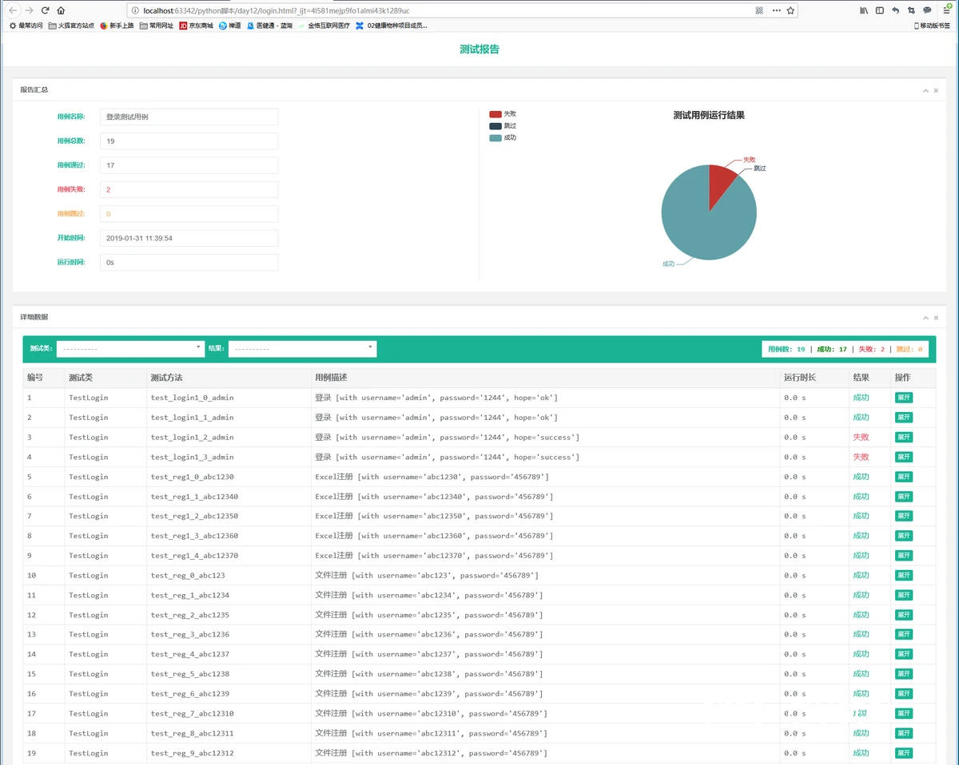The width and height of the screenshot is (959, 765).
Task: Close the 报告汇总 panel
Action: click(936, 90)
